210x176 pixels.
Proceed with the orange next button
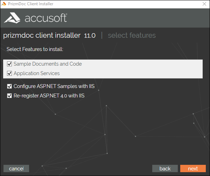pyautogui.click(x=193, y=169)
